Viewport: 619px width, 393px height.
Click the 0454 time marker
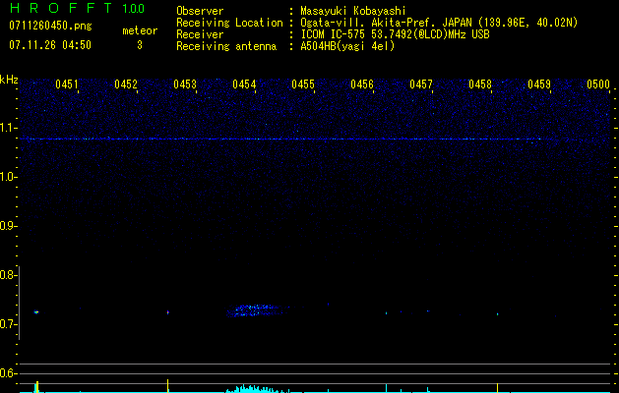point(244,84)
